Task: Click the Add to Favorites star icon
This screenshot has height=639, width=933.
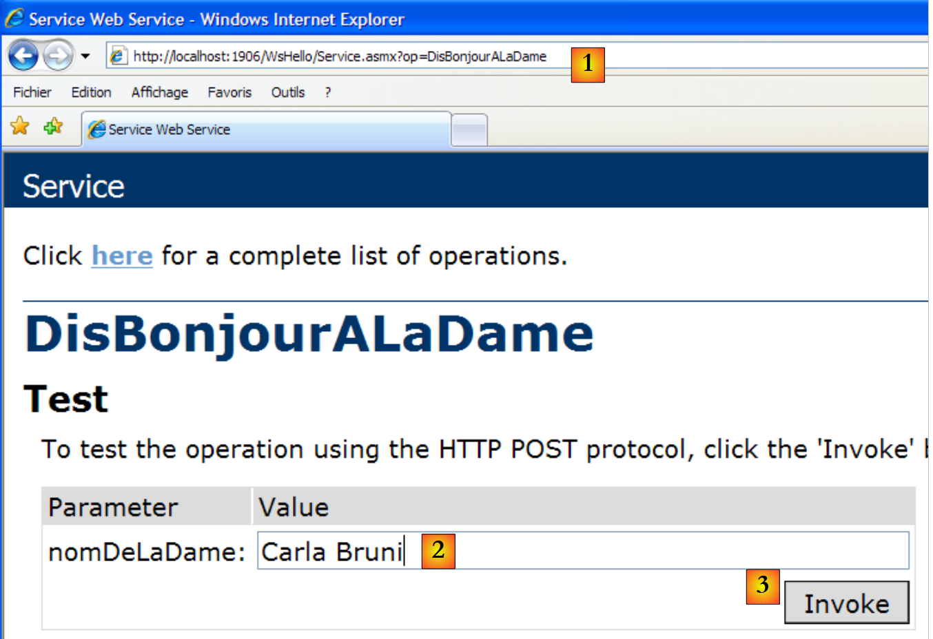Action: (53, 127)
